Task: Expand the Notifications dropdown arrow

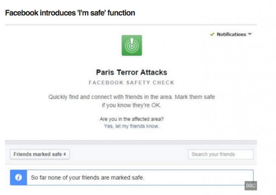Action: coord(250,35)
